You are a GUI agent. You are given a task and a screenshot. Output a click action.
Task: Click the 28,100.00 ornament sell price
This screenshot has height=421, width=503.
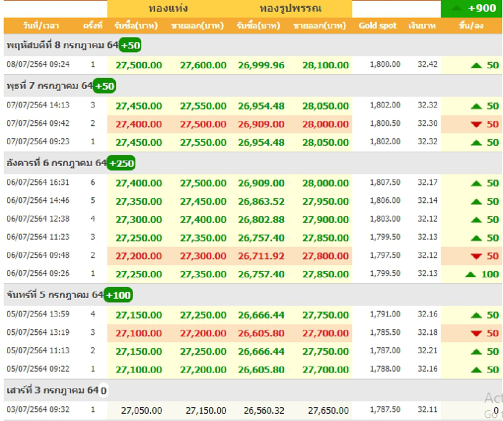tap(326, 65)
